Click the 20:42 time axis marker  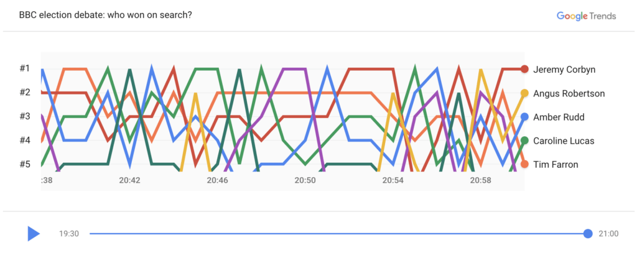coord(129,180)
